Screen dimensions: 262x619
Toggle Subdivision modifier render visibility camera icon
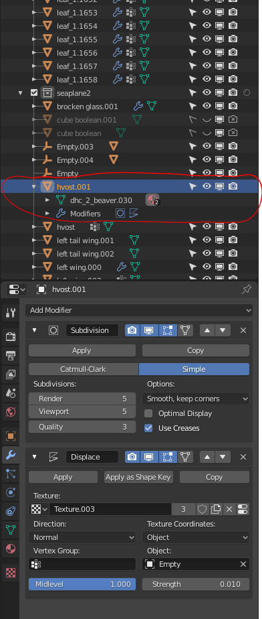pos(132,330)
